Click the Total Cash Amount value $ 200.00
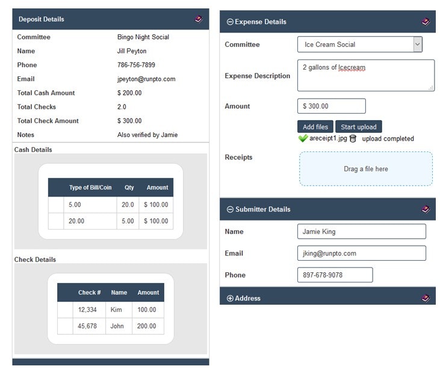The image size is (440, 372). tap(129, 93)
